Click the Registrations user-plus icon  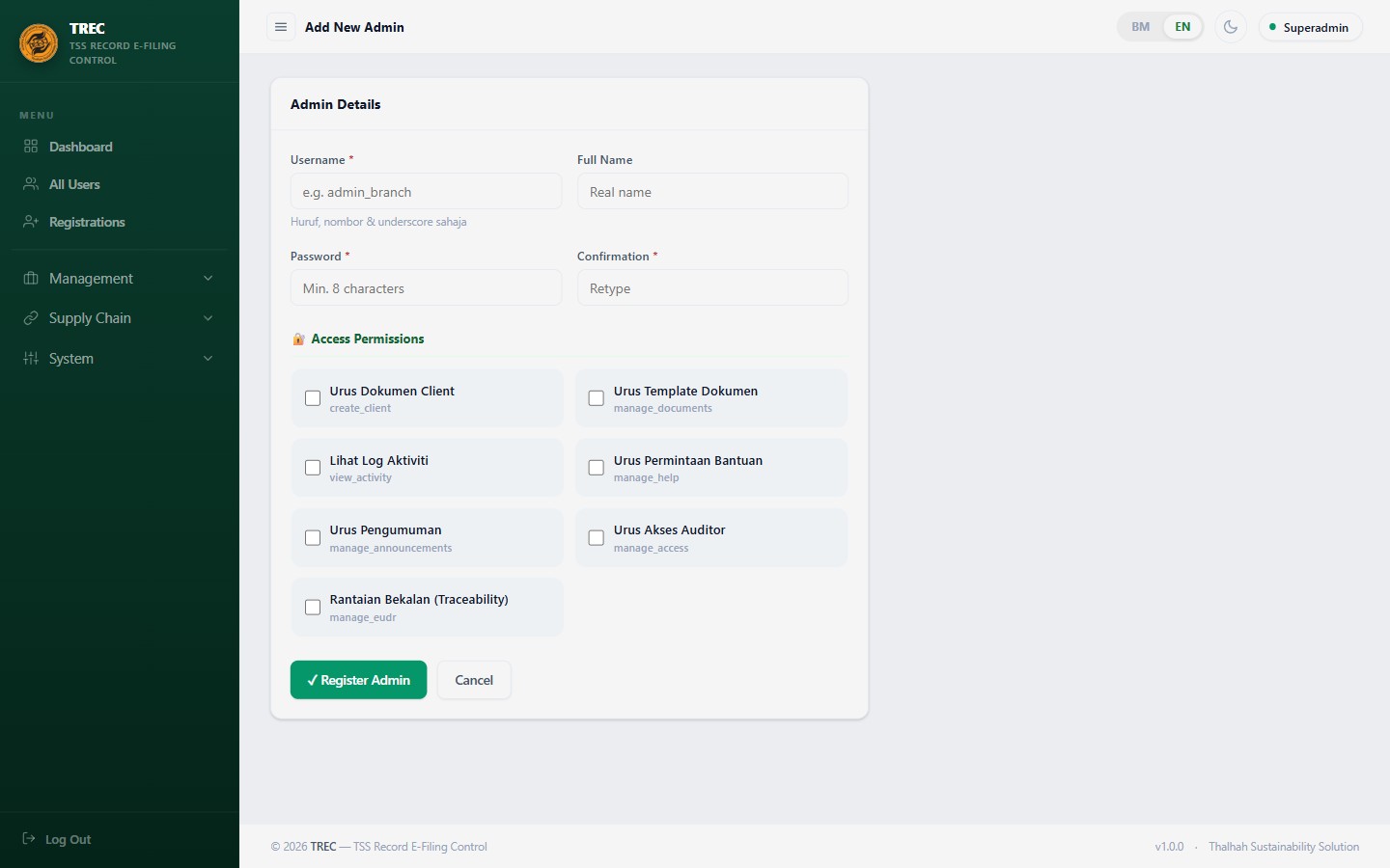31,222
